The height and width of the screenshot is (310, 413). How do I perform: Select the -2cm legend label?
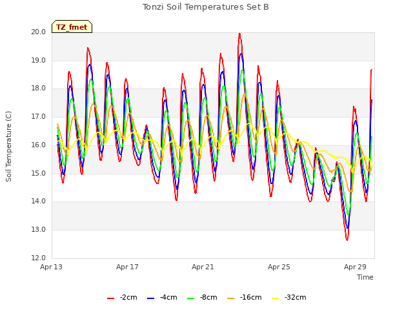(x=128, y=297)
